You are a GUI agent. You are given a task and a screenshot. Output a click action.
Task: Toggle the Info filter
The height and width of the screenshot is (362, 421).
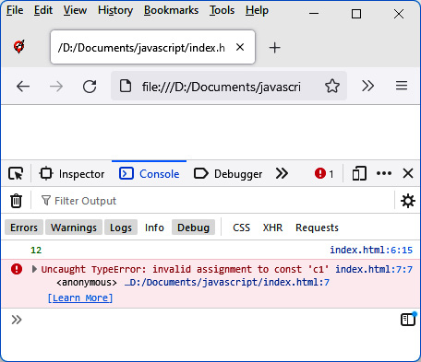(154, 228)
